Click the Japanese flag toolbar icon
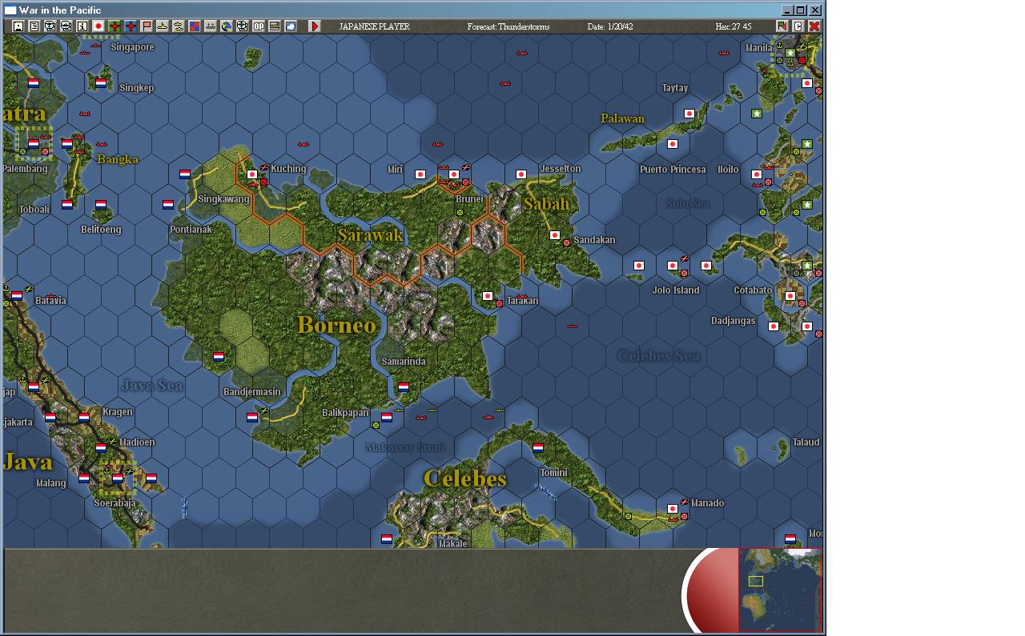1025x636 pixels. [x=98, y=26]
